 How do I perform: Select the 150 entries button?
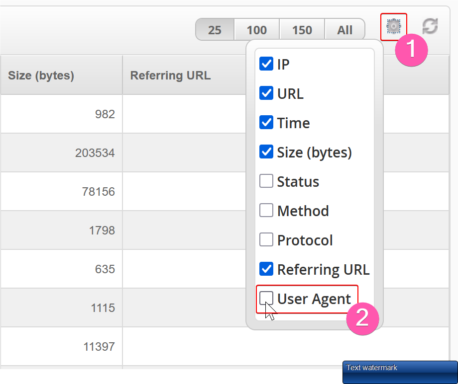coord(302,30)
